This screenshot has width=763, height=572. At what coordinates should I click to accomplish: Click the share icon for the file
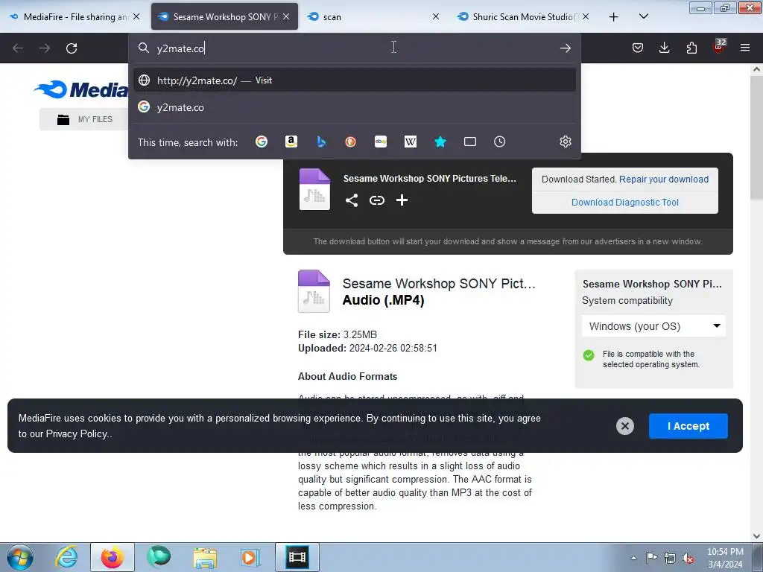pos(352,200)
